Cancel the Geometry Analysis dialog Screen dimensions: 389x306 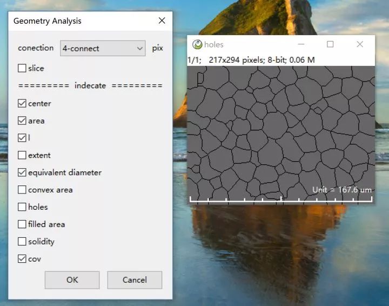coord(135,280)
